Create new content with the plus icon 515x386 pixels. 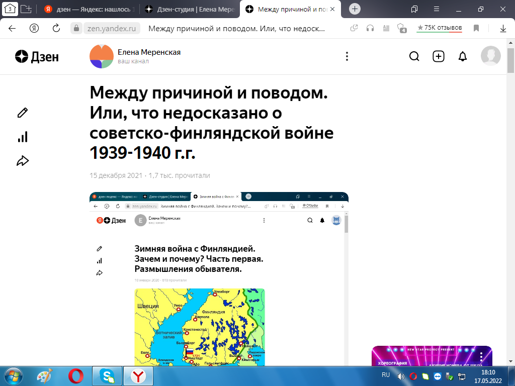[438, 56]
